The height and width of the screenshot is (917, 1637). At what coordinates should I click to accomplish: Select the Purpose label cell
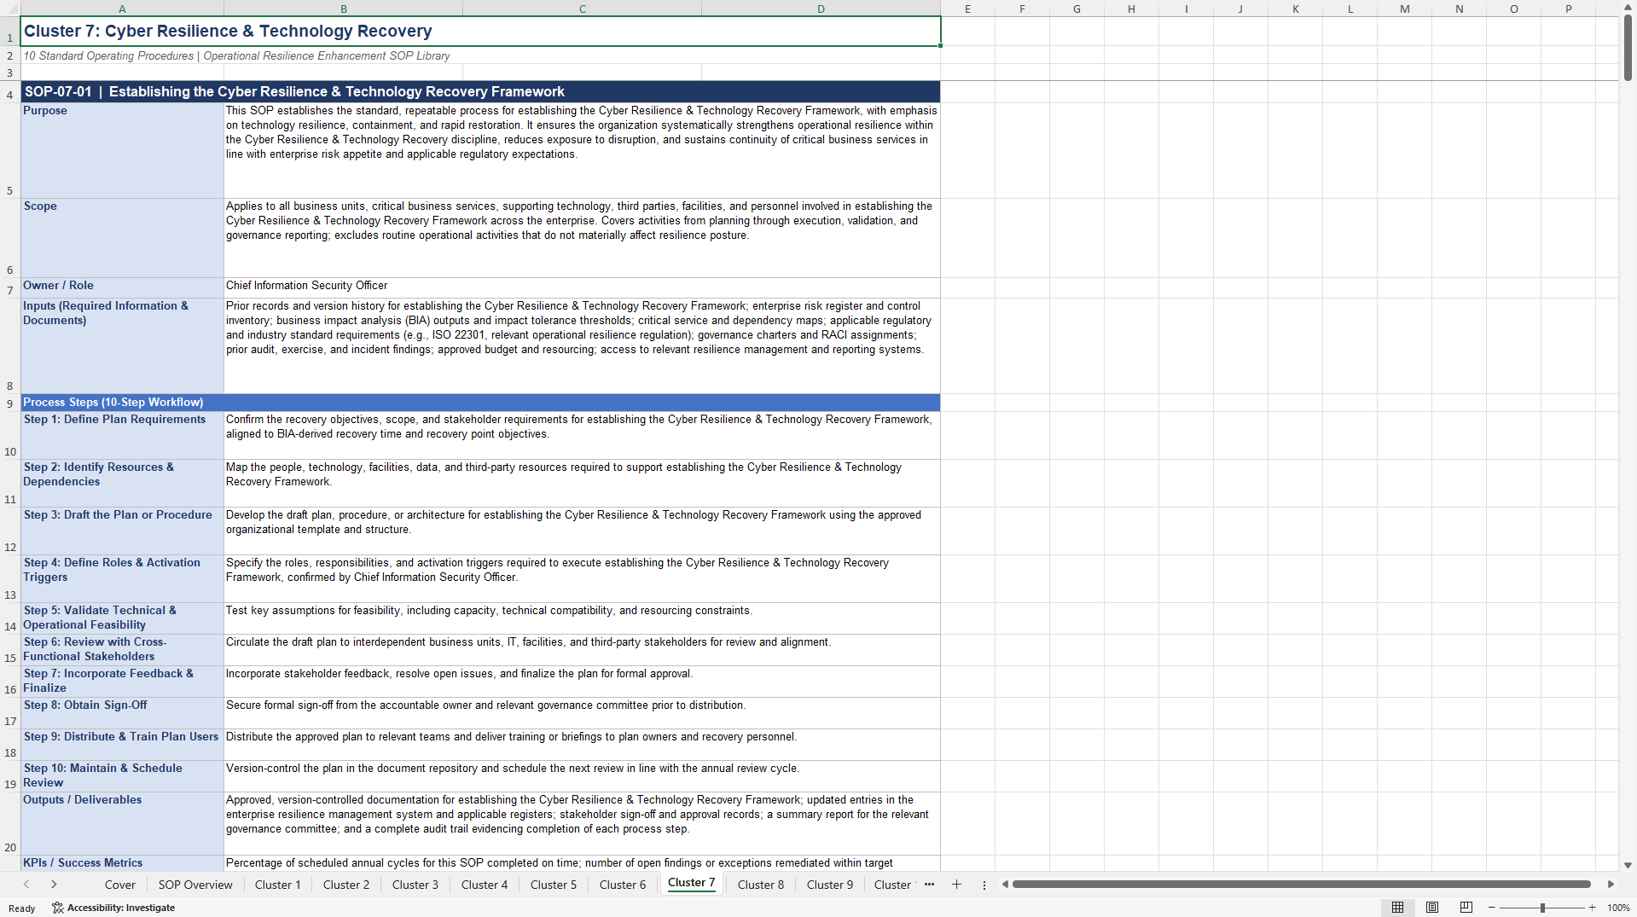point(122,151)
